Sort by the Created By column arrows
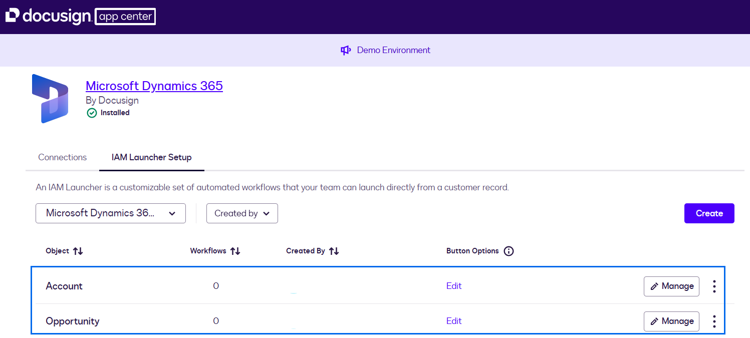 [x=334, y=251]
